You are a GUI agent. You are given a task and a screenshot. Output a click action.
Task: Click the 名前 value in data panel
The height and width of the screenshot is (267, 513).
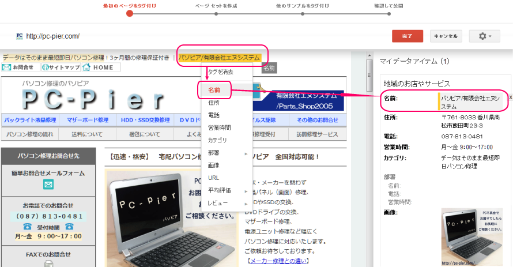(x=470, y=102)
